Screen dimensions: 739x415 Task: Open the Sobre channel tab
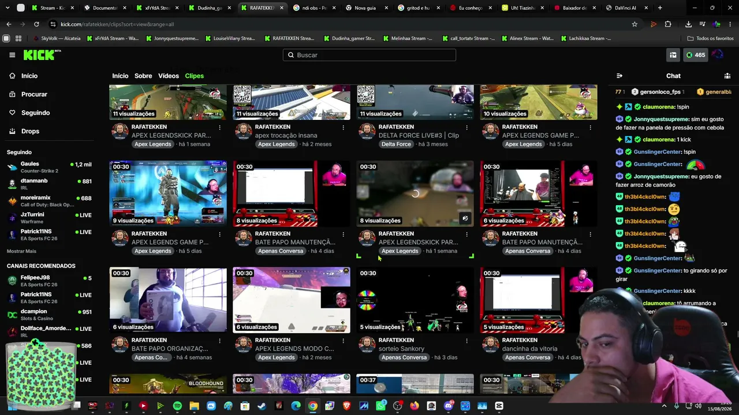(143, 76)
